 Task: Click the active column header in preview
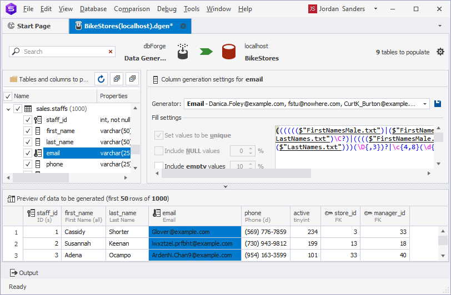(305, 216)
